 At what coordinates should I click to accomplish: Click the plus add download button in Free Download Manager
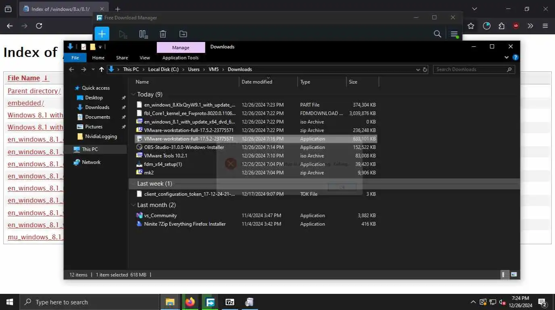[102, 34]
